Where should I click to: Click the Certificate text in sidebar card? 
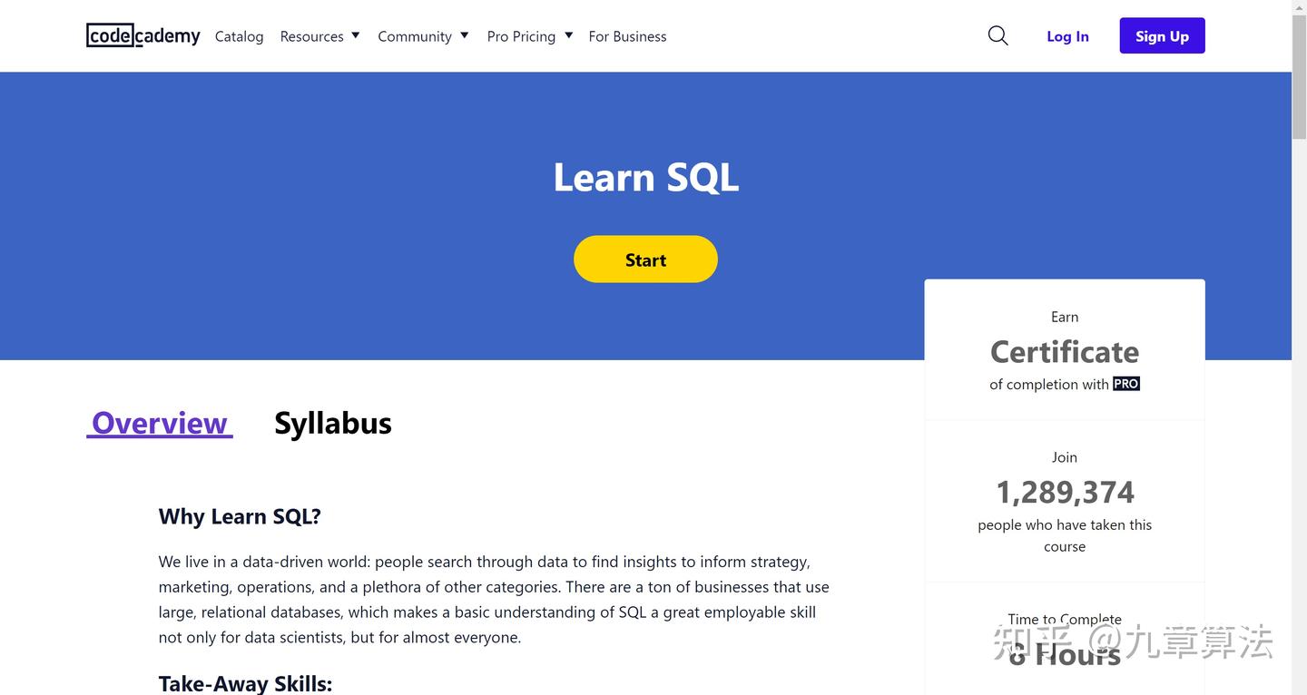(1065, 351)
